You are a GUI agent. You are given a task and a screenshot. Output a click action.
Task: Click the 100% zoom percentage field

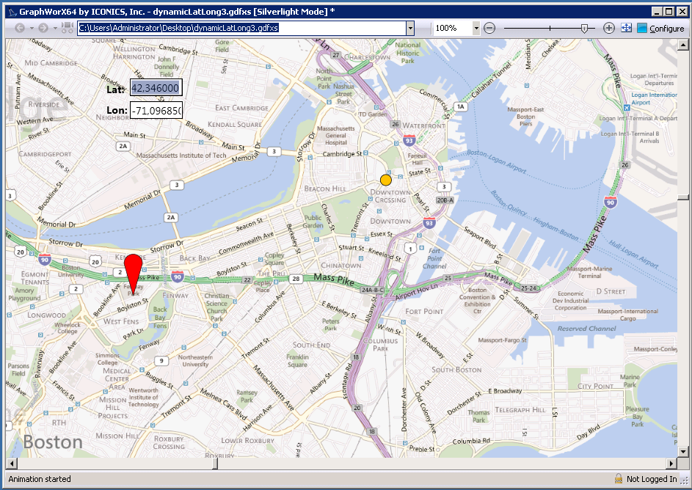(453, 28)
